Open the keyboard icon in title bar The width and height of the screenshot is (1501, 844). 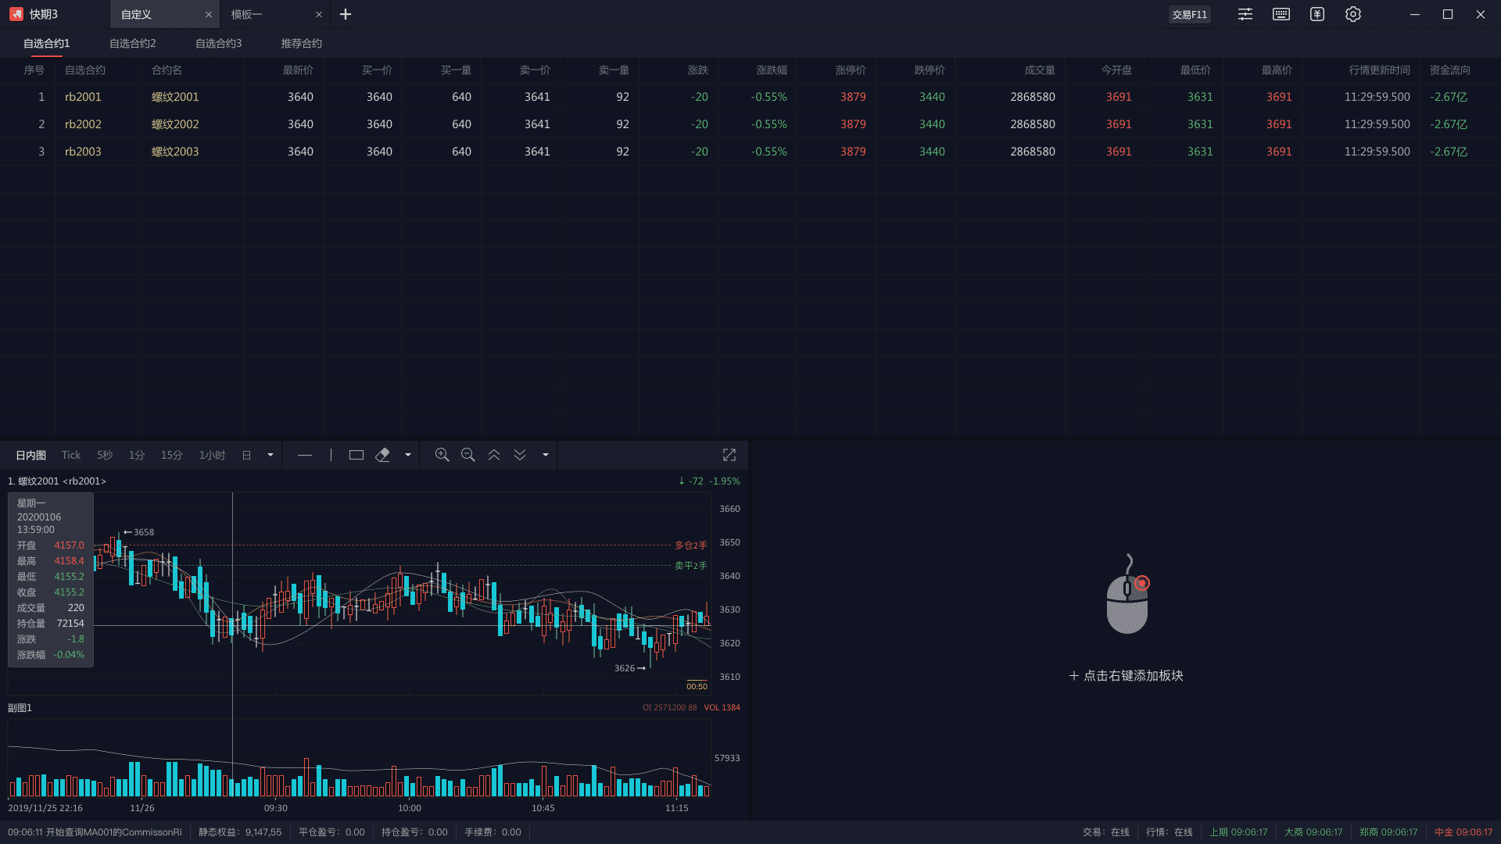(1281, 14)
